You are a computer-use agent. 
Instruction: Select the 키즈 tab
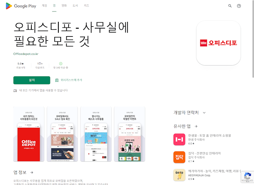click(87, 6)
